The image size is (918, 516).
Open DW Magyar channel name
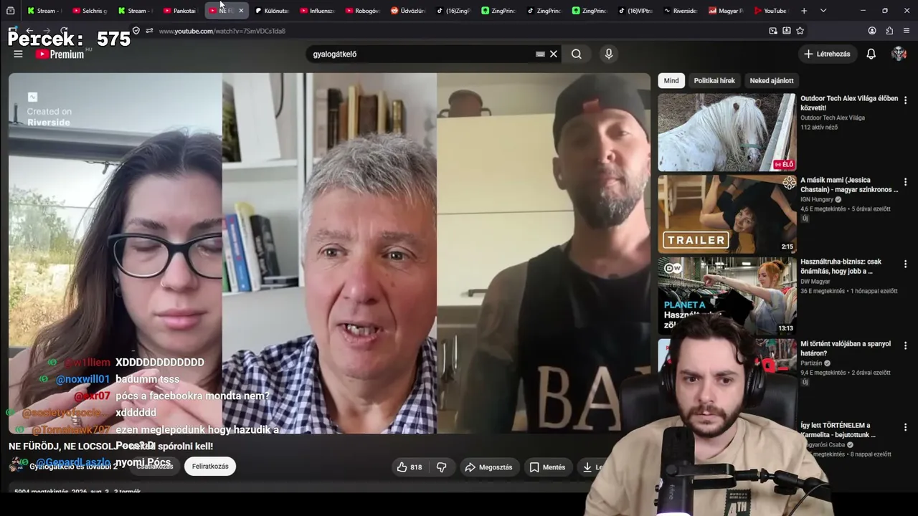(x=815, y=282)
